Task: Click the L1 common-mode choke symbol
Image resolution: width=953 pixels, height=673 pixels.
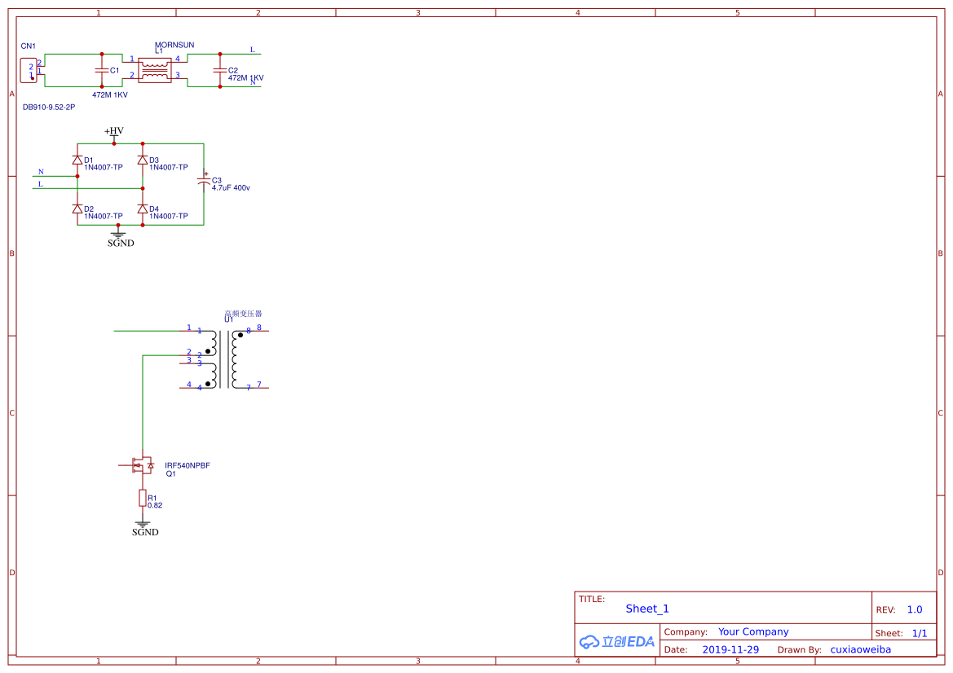Action: [155, 70]
